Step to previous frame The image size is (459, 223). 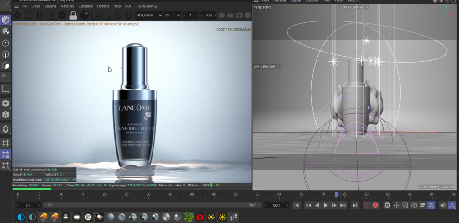(x=317, y=206)
